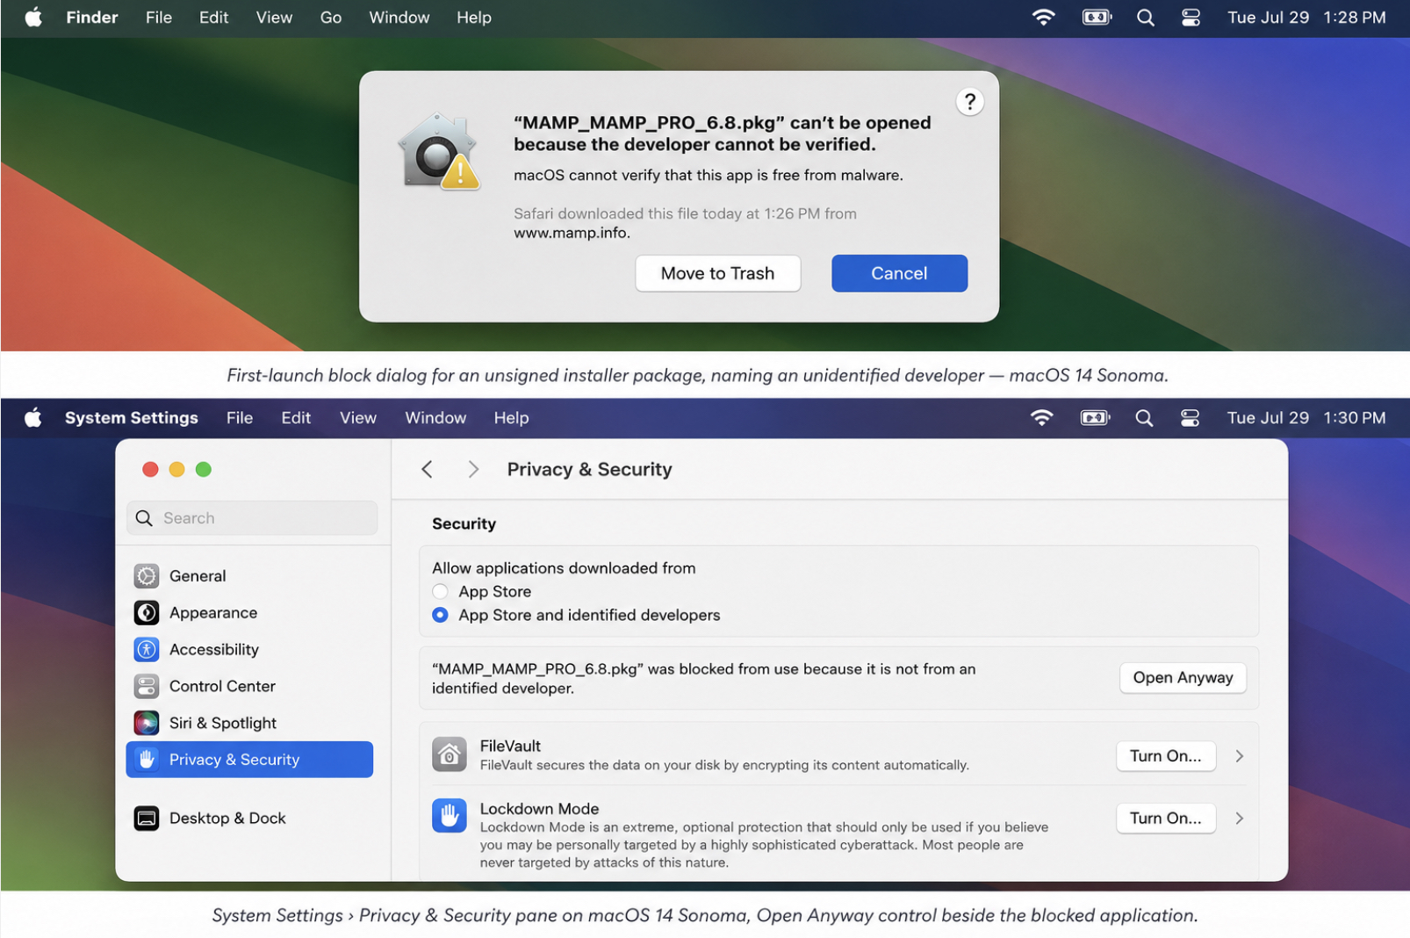
Task: Click the Lockdown Mode hand icon
Action: point(449,816)
